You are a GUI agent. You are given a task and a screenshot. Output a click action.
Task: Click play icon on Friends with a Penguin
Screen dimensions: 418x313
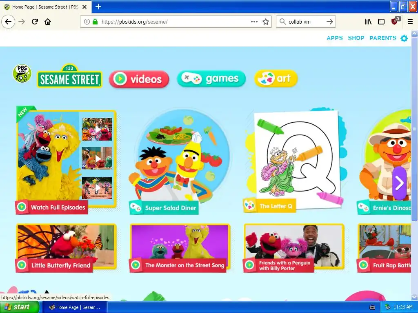[x=249, y=265]
